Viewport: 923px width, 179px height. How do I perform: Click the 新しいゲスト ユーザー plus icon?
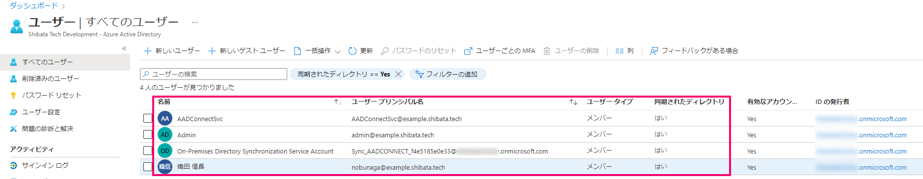pos(212,51)
